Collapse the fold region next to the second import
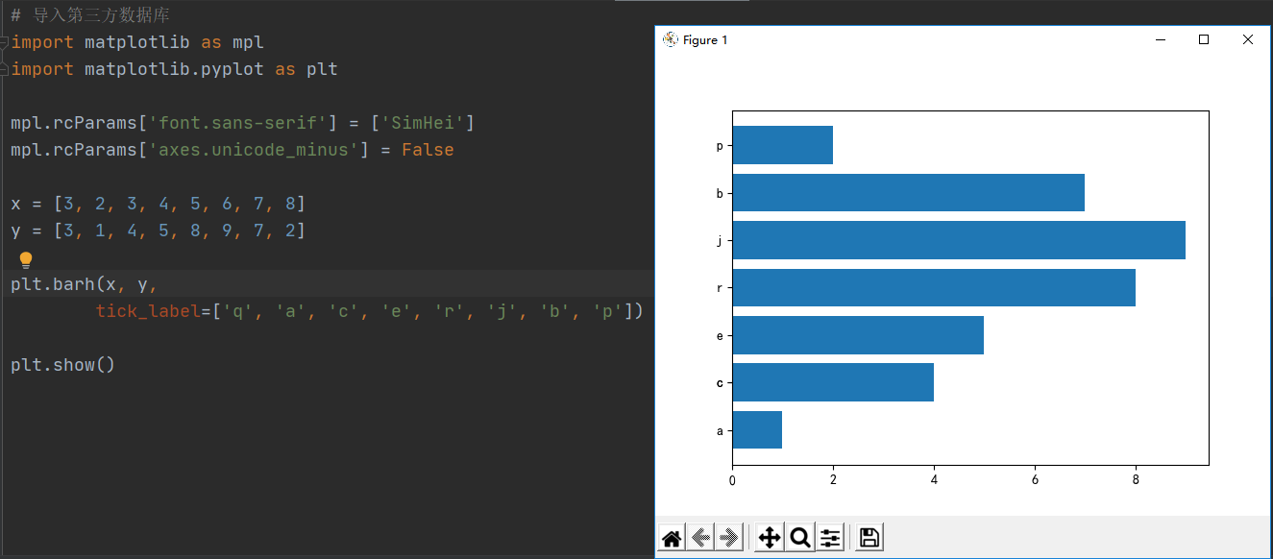Image resolution: width=1273 pixels, height=559 pixels. pos(5,68)
